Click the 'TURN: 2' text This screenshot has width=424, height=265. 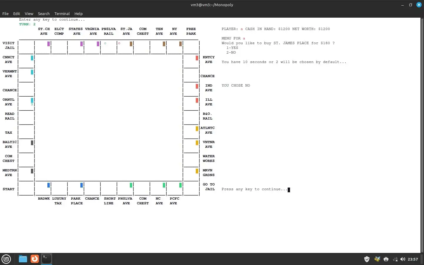tap(27, 24)
